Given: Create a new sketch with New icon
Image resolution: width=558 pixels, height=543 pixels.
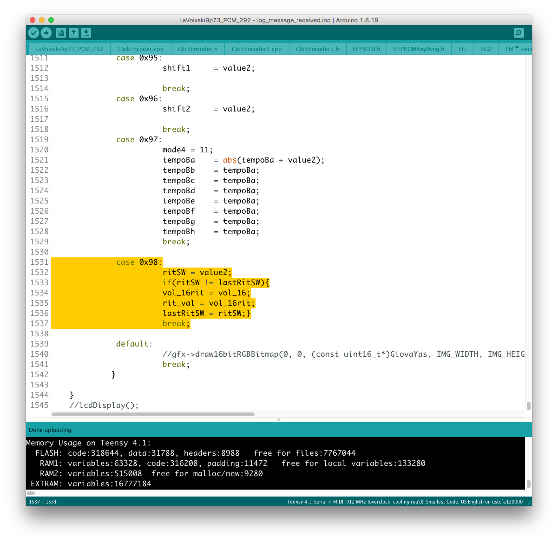Looking at the screenshot, I should pos(61,33).
